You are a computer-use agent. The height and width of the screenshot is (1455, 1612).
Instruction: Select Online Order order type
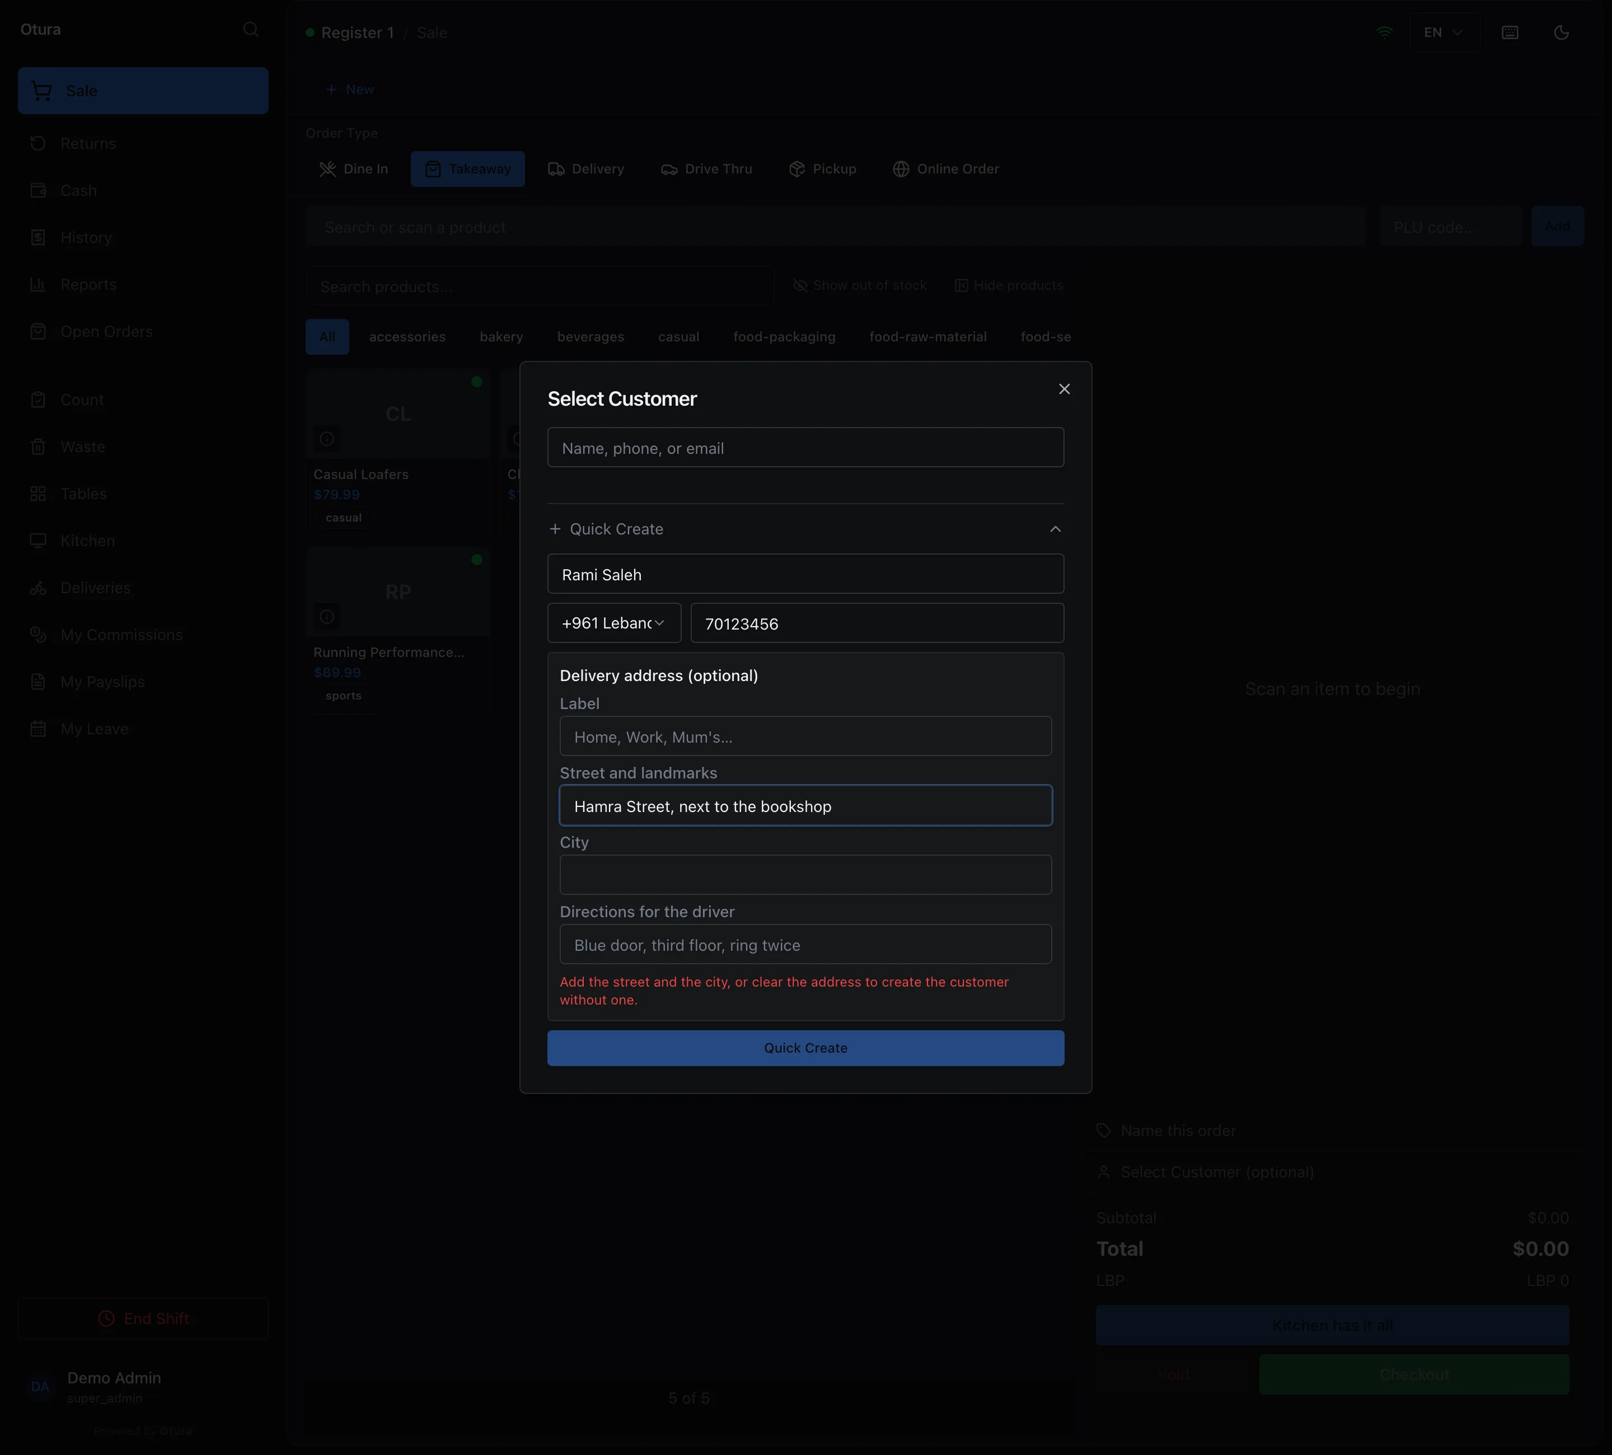pos(946,168)
